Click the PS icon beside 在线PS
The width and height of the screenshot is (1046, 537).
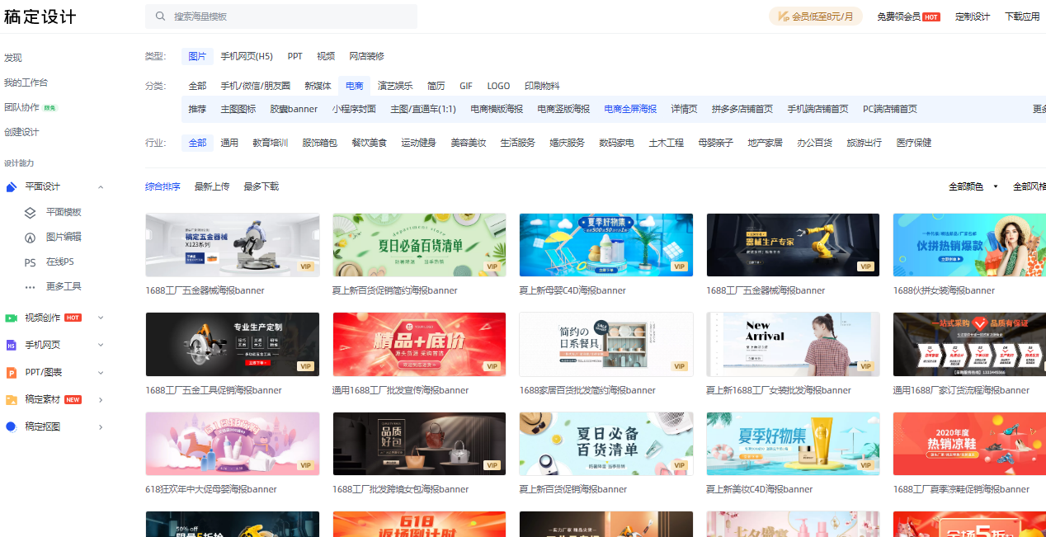pyautogui.click(x=31, y=262)
